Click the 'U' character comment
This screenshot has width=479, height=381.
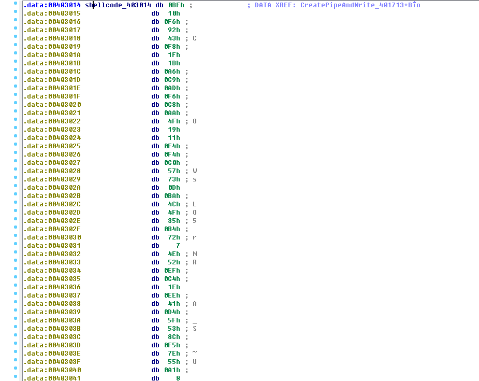[x=195, y=362]
